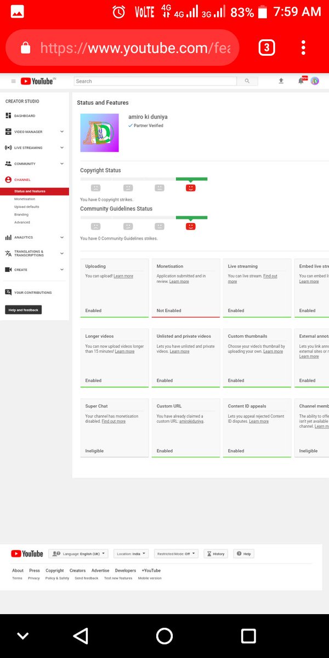Image resolution: width=329 pixels, height=658 pixels.
Task: Open the account avatar menu
Action: click(315, 81)
